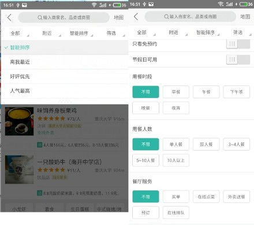Open 地图 view on right screen
The height and width of the screenshot is (225, 254).
pyautogui.click(x=245, y=17)
